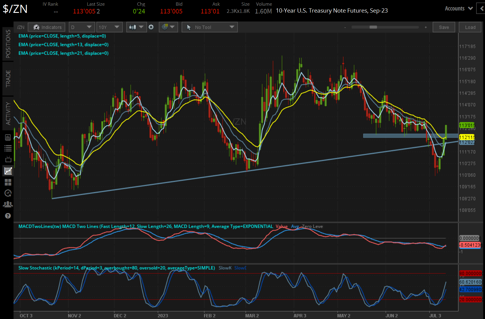Viewport: 485px width, 319px height.
Task: Click the community people icon in the sidebar
Action: click(x=8, y=204)
